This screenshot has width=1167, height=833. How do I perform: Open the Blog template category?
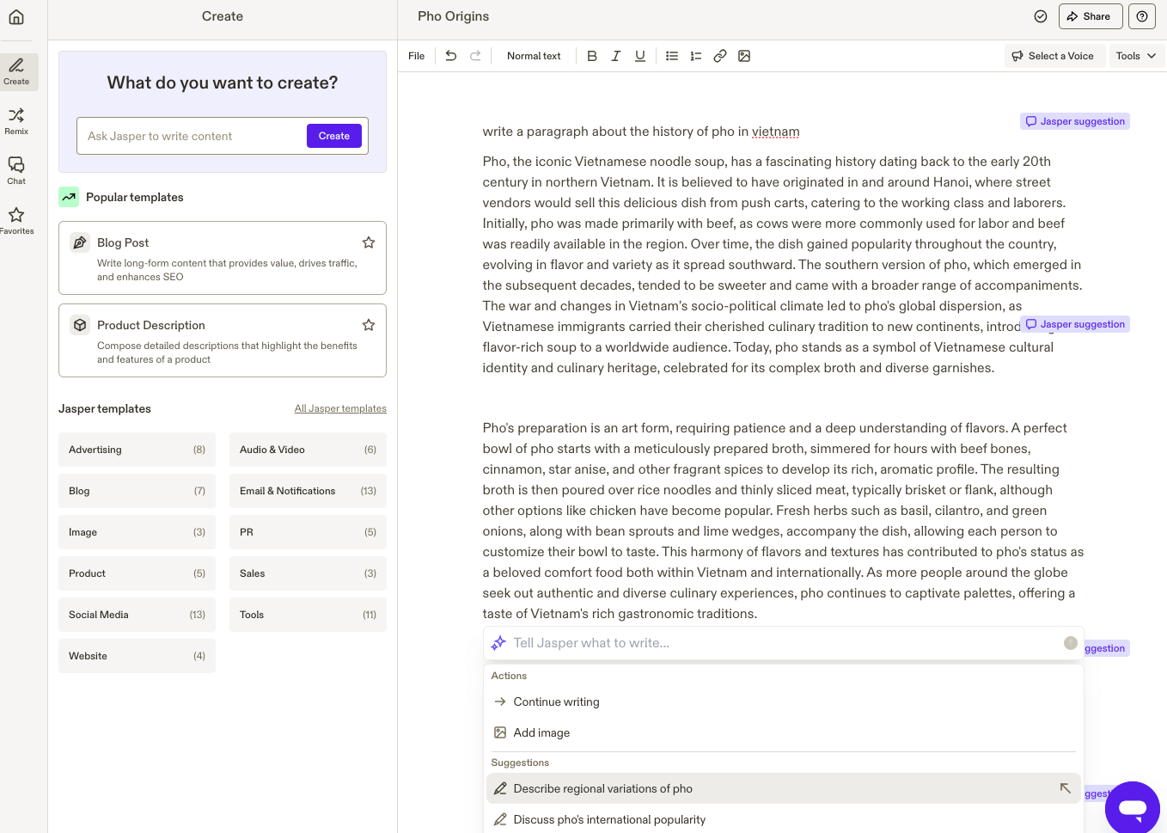[137, 491]
